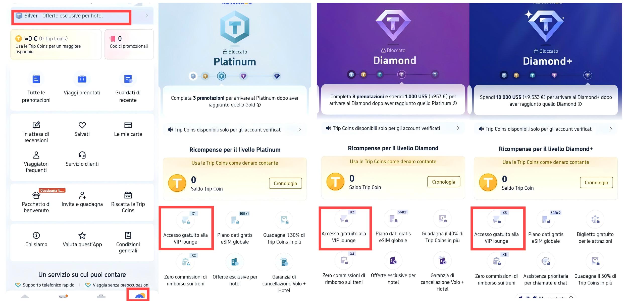Click Cronologia button in Platinum panel
The height and width of the screenshot is (301, 628).
coord(285,183)
